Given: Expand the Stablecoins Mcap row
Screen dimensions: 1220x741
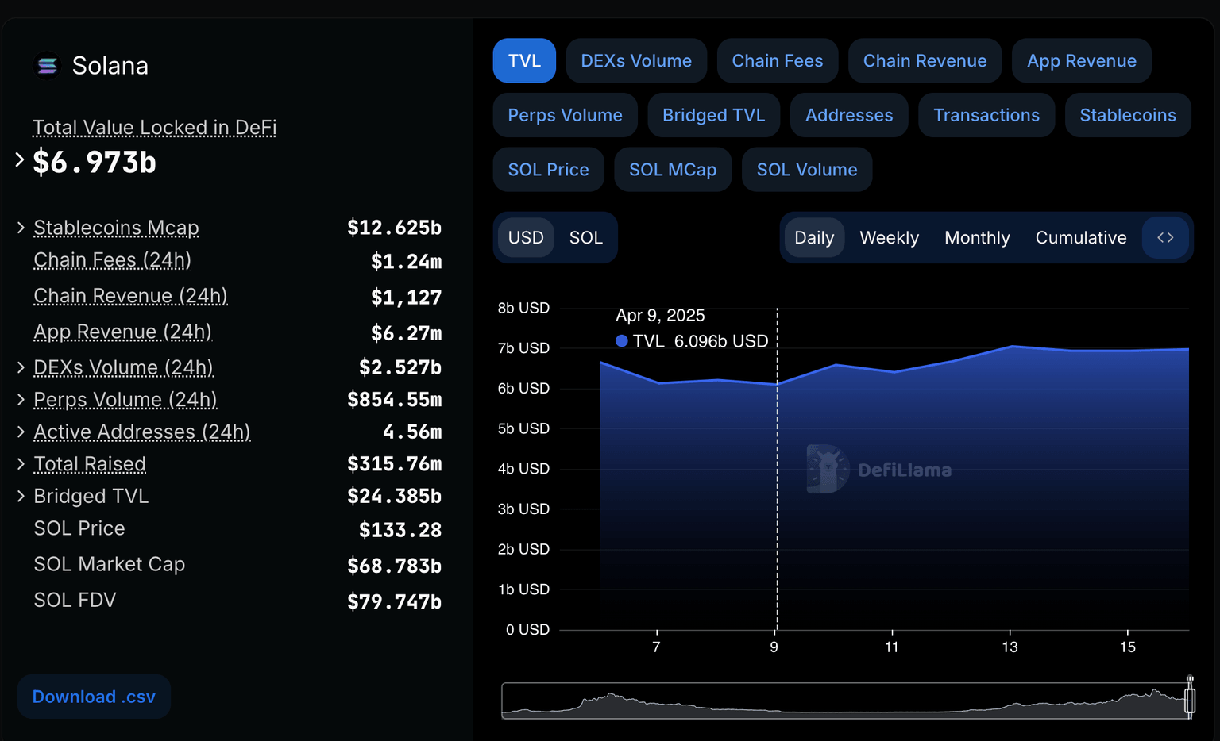Looking at the screenshot, I should coord(21,228).
